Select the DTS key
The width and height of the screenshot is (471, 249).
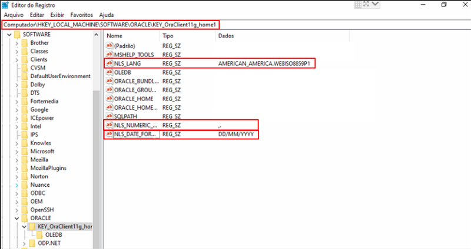coord(35,93)
